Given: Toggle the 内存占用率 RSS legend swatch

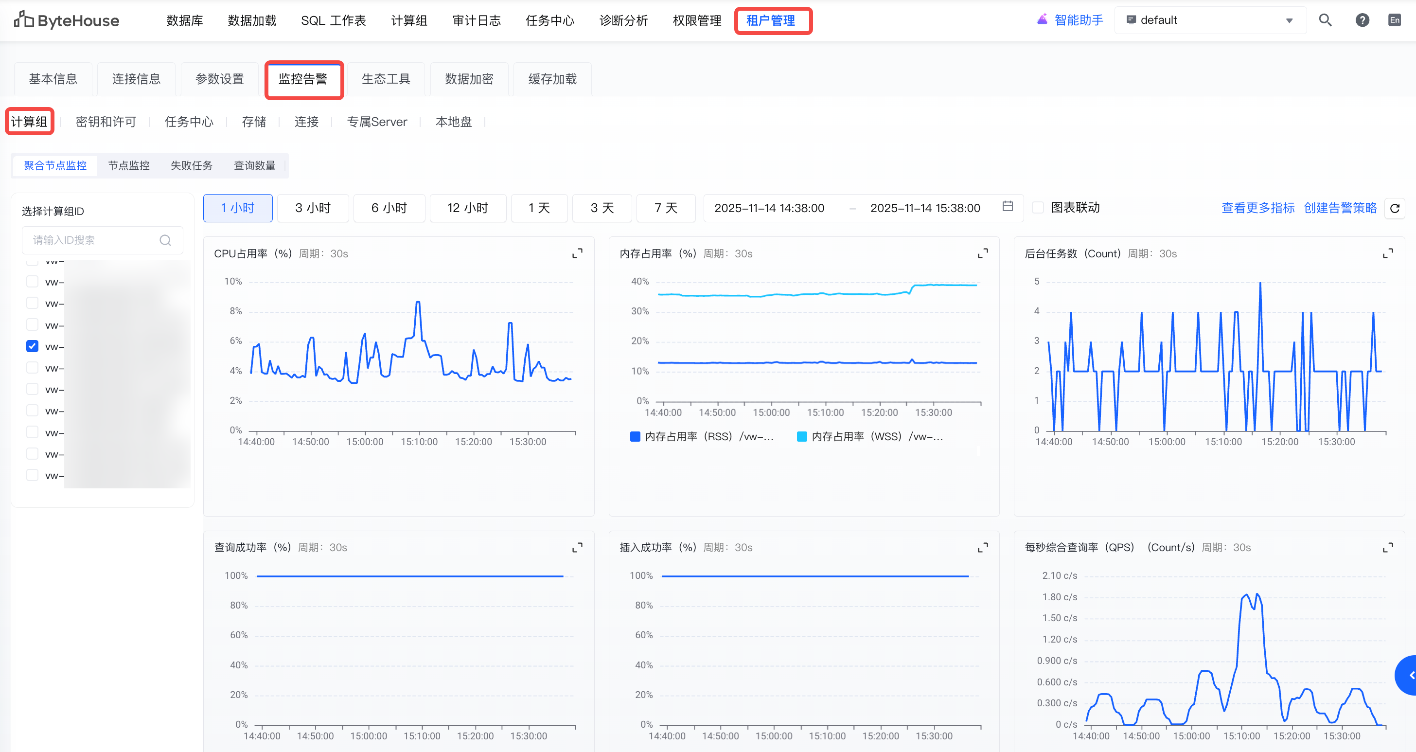Looking at the screenshot, I should click(x=635, y=437).
